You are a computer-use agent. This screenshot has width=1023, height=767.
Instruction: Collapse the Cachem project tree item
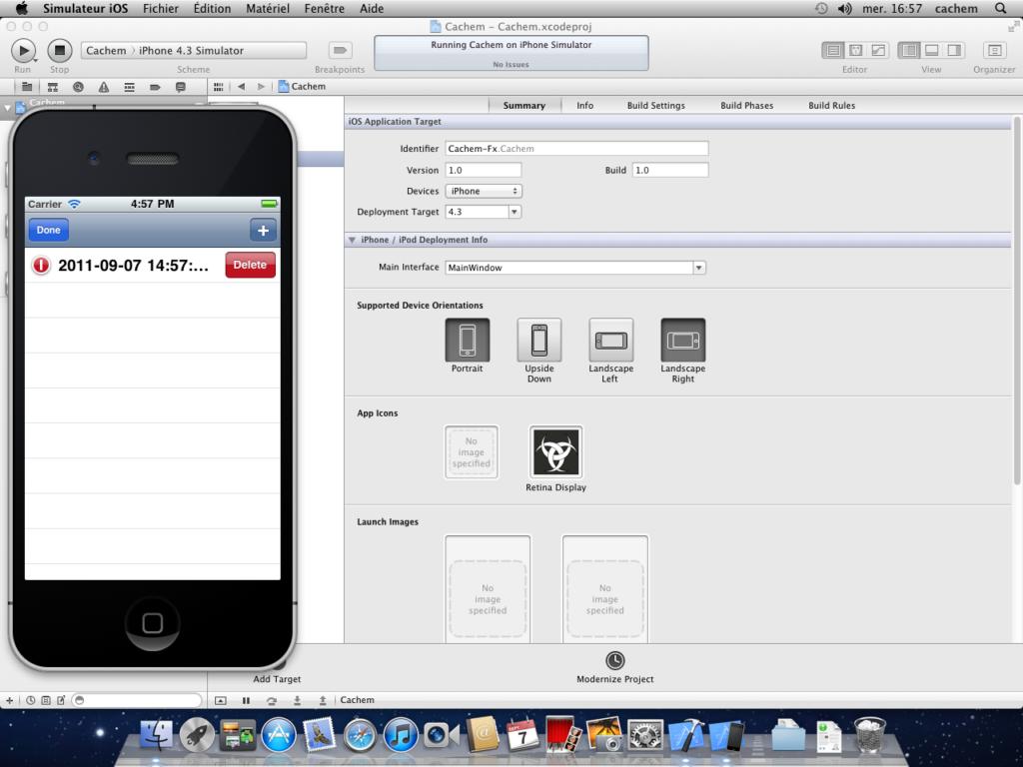pyautogui.click(x=8, y=107)
